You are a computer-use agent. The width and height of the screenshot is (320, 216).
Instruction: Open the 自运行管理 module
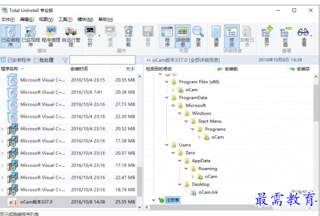click(71, 36)
